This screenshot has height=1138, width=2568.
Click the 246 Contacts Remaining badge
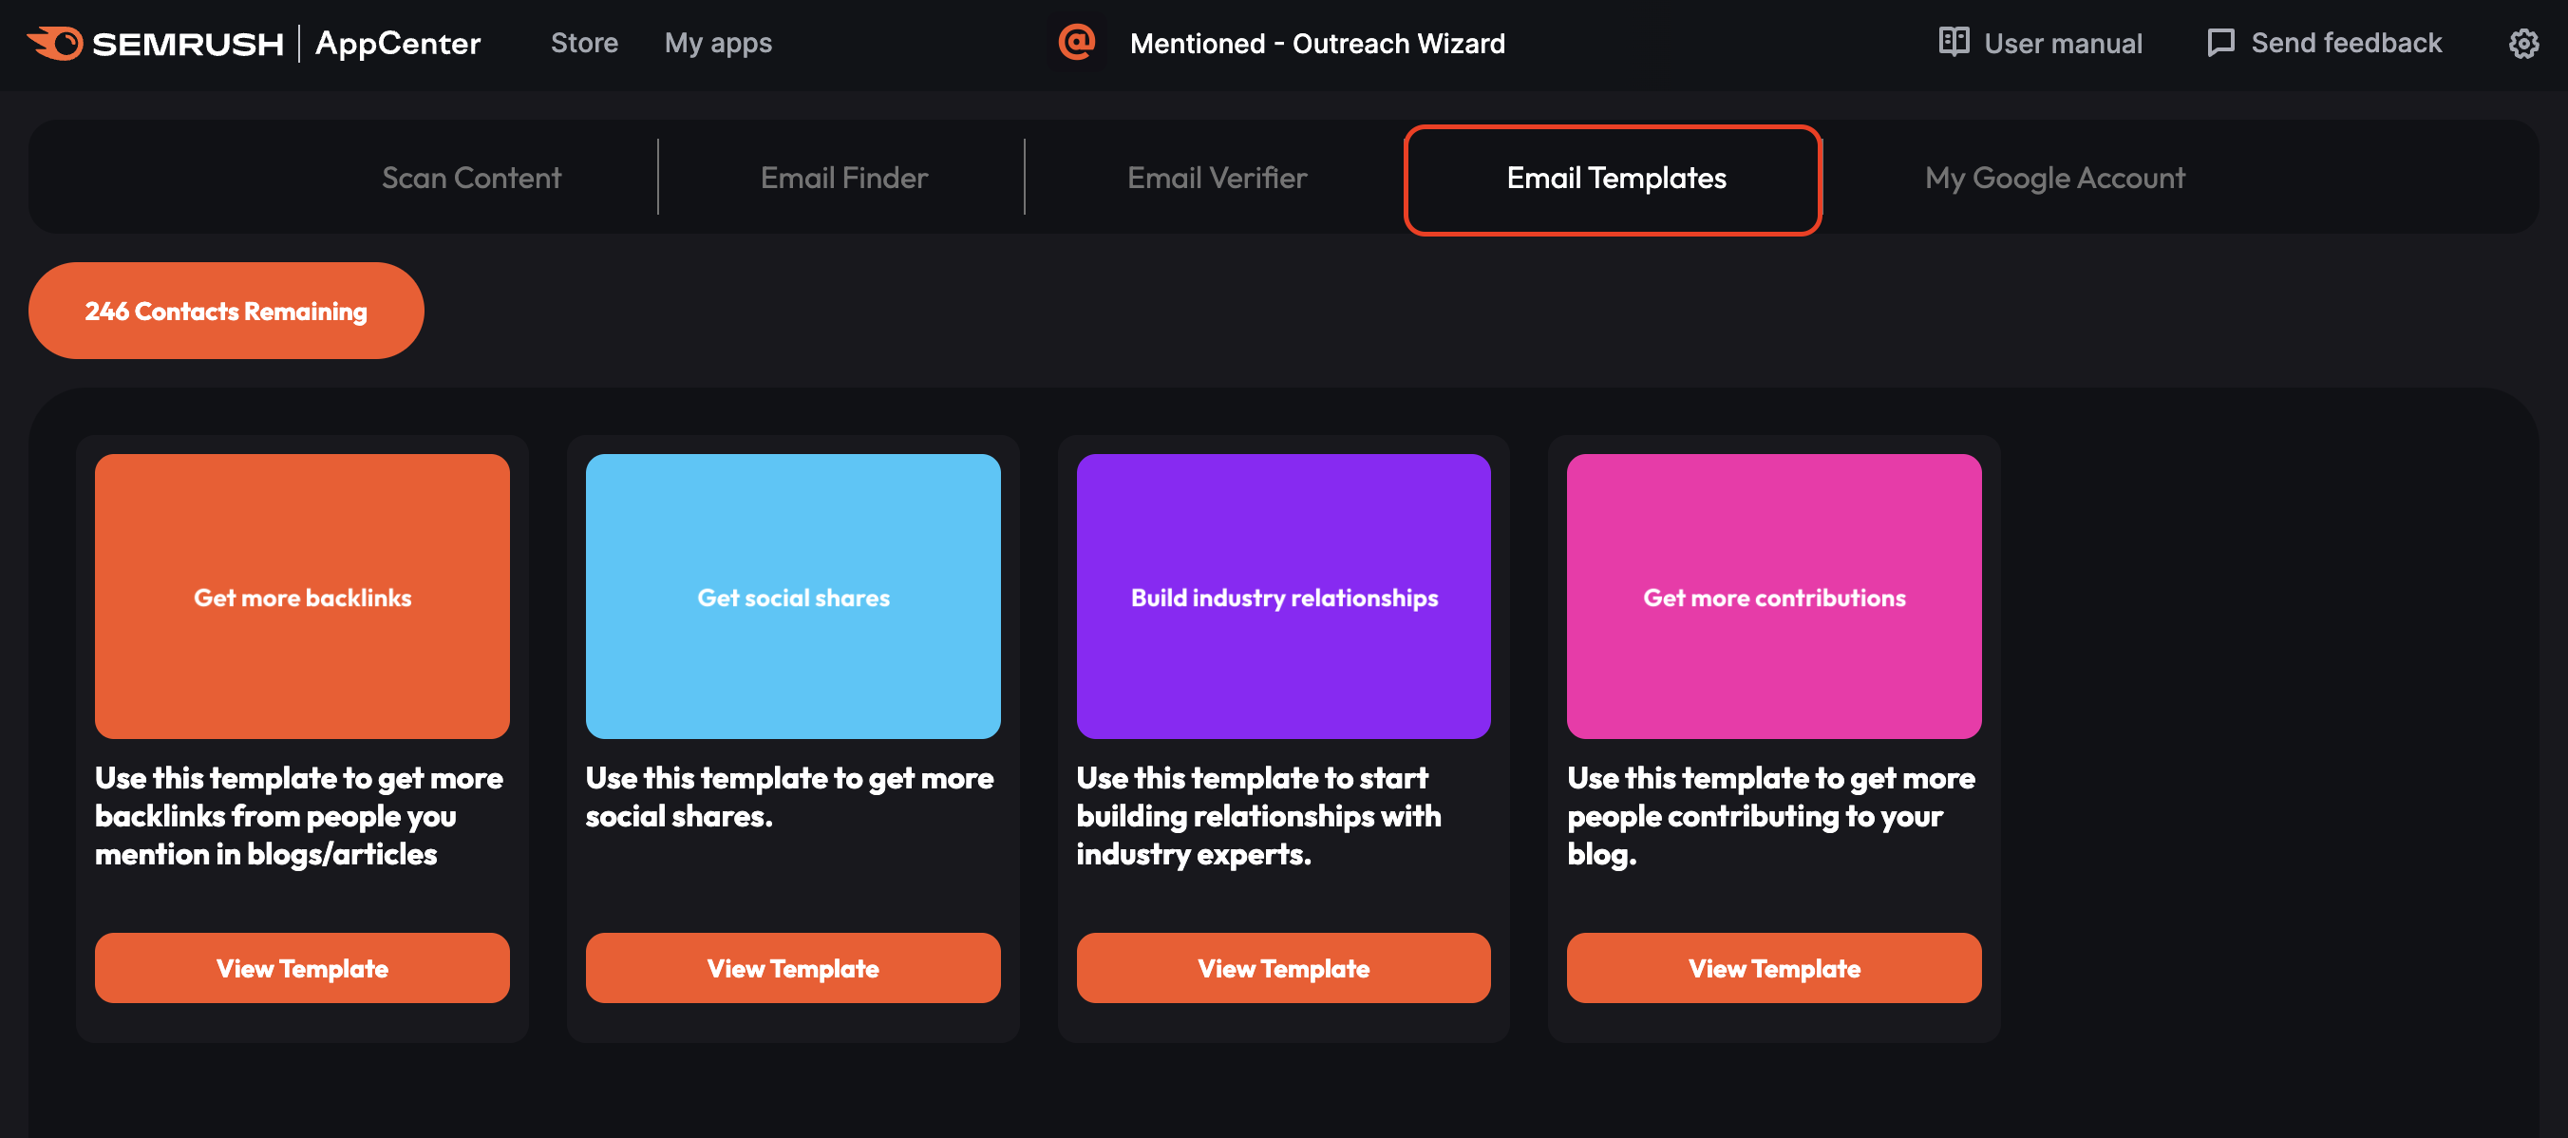[x=226, y=311]
